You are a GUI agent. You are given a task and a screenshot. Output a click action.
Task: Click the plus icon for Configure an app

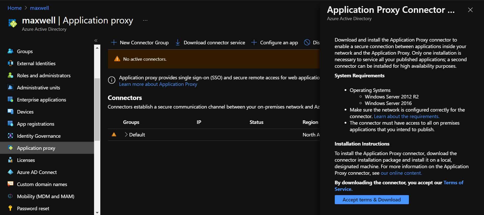click(x=254, y=43)
